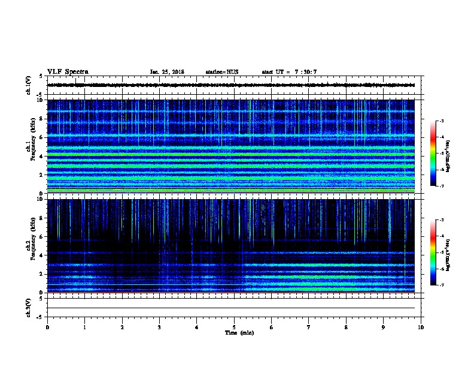Click the "5" tick on ch.1(V) axis
Viewport: 474px width, 367px height.
coord(41,76)
